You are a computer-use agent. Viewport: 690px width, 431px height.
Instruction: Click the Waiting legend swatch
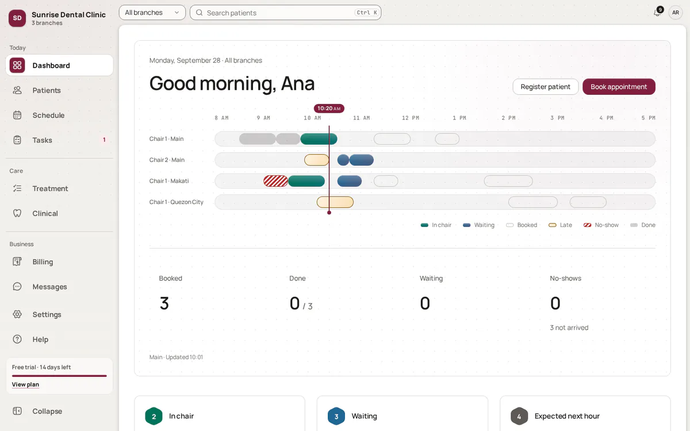coord(467,225)
